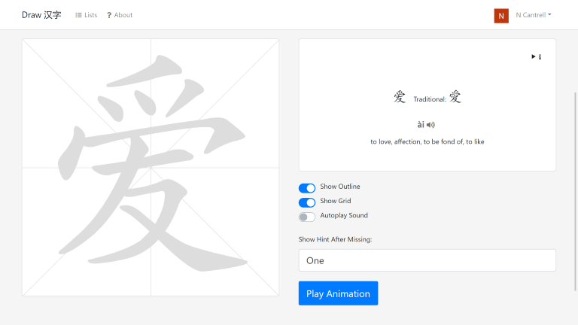Play the ài pronunciation speaker icon
578x325 pixels.
point(430,125)
